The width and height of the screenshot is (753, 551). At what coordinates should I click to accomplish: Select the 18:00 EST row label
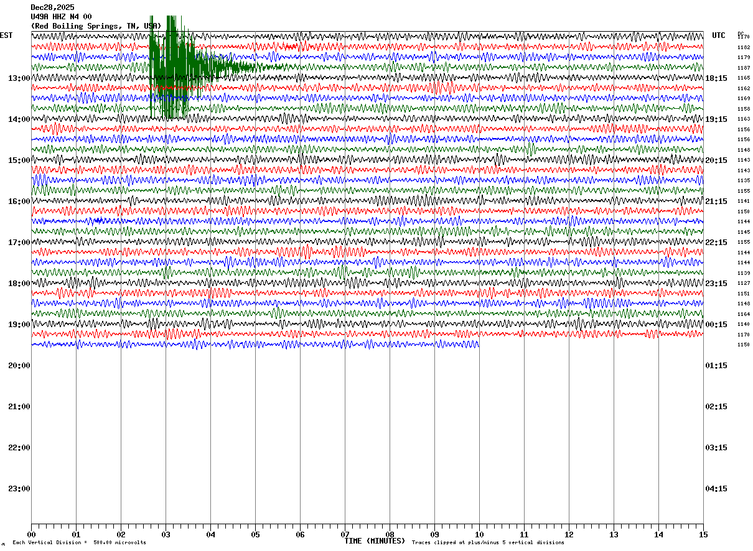(19, 284)
